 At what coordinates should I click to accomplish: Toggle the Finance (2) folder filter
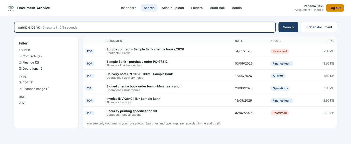29,62
